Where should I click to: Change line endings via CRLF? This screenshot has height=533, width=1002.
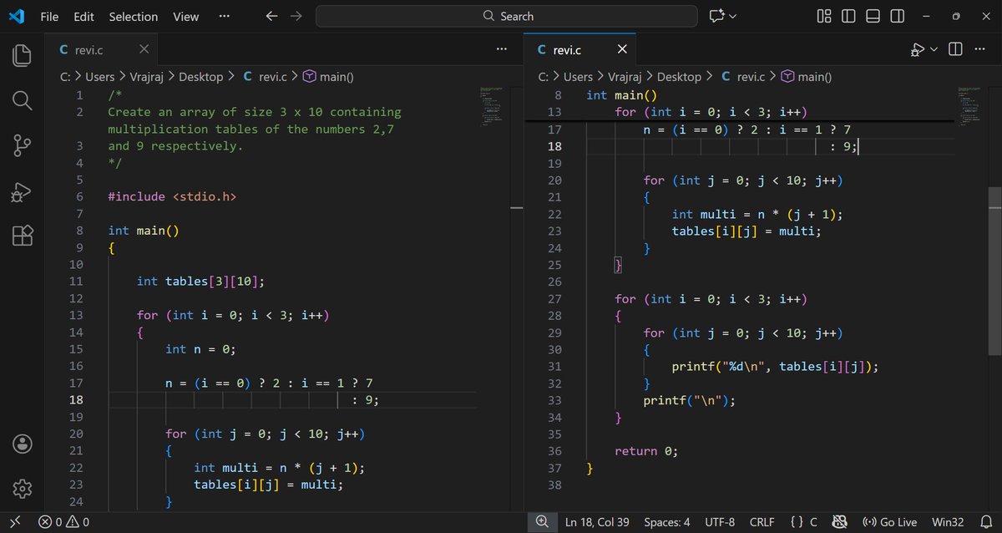point(762,522)
